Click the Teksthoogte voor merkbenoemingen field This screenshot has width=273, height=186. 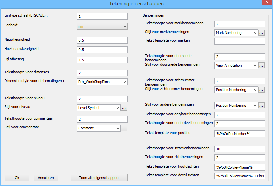tap(239, 24)
